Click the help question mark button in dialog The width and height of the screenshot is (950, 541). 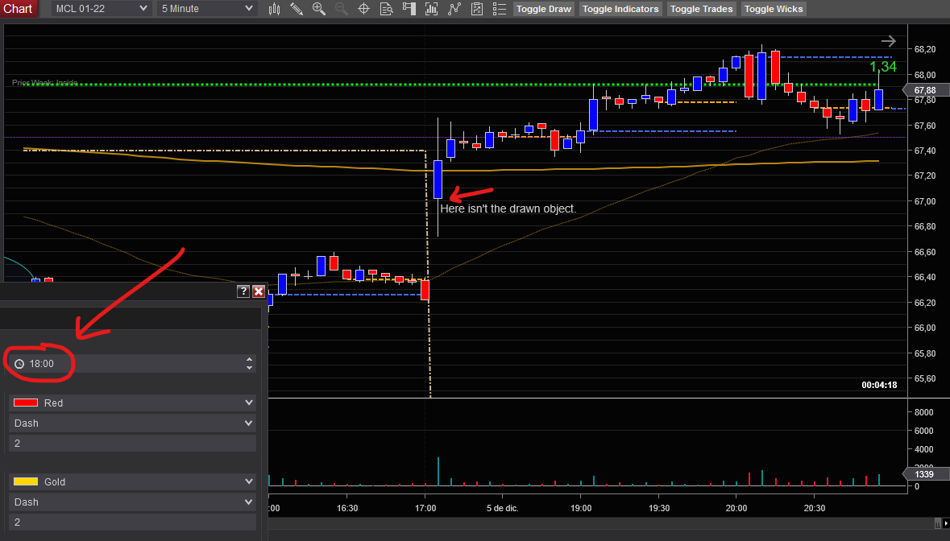point(243,291)
